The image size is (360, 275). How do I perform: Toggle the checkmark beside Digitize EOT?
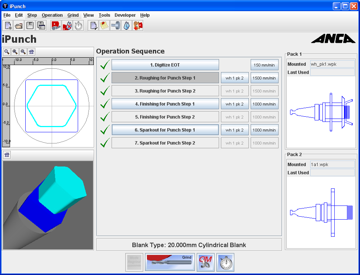(x=105, y=65)
